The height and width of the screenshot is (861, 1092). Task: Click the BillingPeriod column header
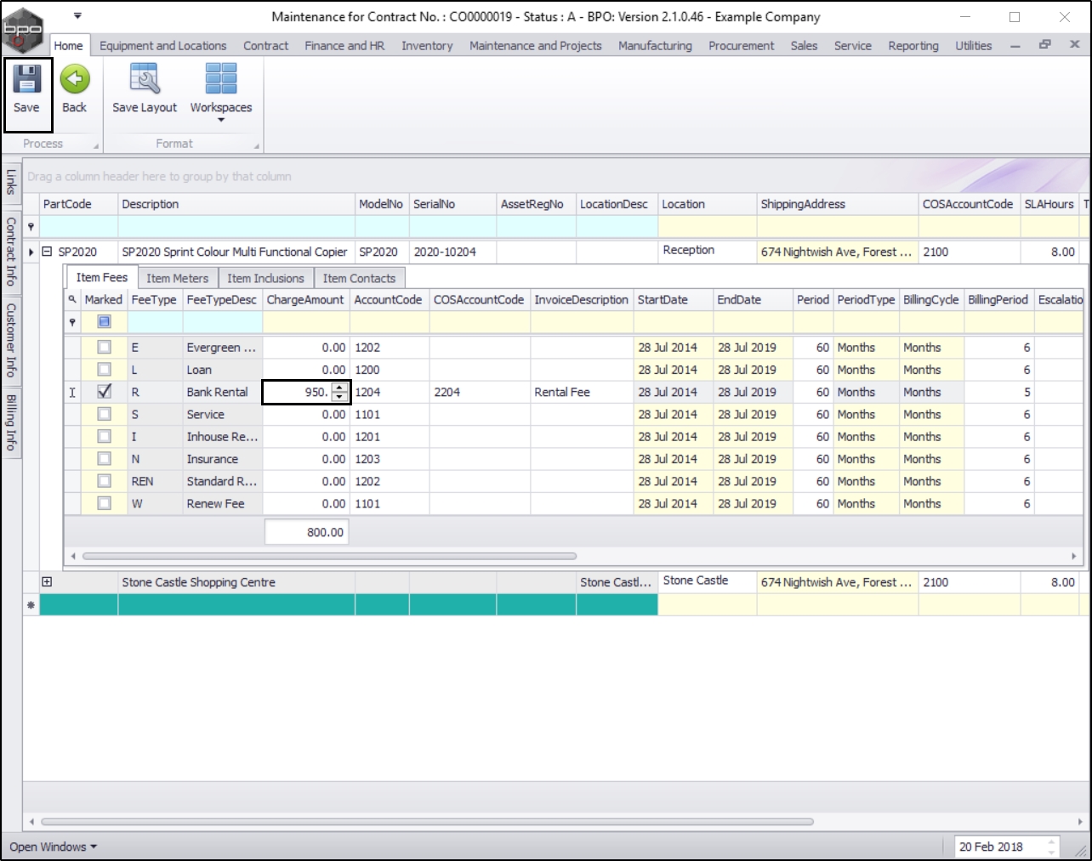pyautogui.click(x=998, y=299)
